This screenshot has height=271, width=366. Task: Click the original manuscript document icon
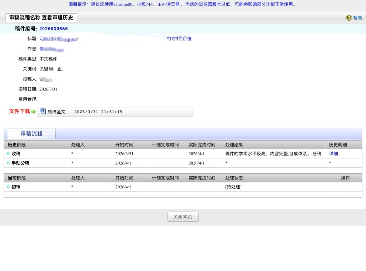click(x=43, y=111)
